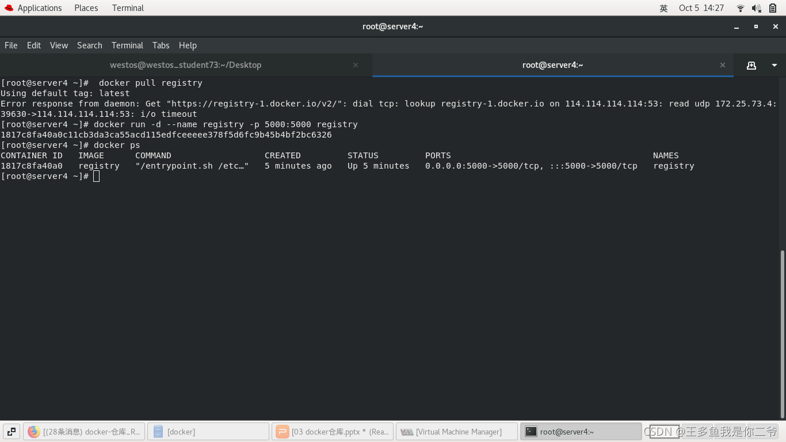The width and height of the screenshot is (786, 442).
Task: Close the root@server4:~ tab
Action: (x=723, y=65)
